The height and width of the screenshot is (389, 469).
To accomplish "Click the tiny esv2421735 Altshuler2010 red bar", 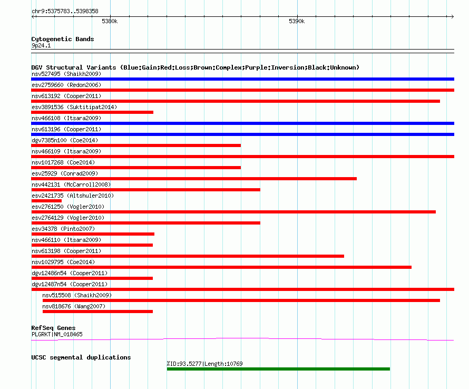I will coord(46,201).
